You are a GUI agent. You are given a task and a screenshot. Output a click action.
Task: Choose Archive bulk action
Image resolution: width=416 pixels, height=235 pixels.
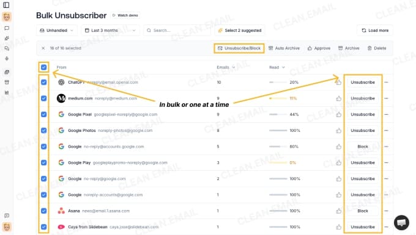click(x=349, y=48)
